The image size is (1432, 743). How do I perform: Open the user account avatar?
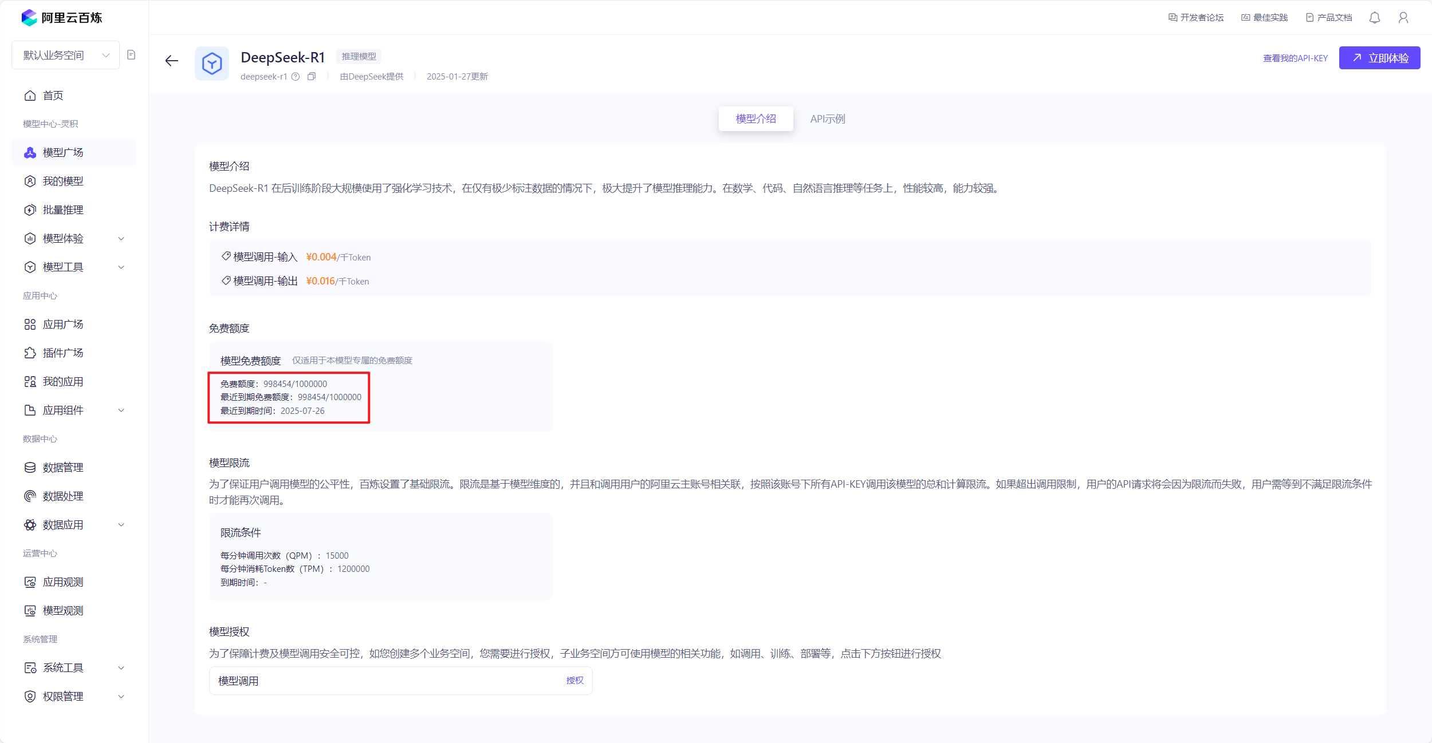[x=1403, y=18]
